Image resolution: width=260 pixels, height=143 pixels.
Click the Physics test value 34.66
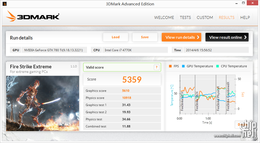point(126,119)
